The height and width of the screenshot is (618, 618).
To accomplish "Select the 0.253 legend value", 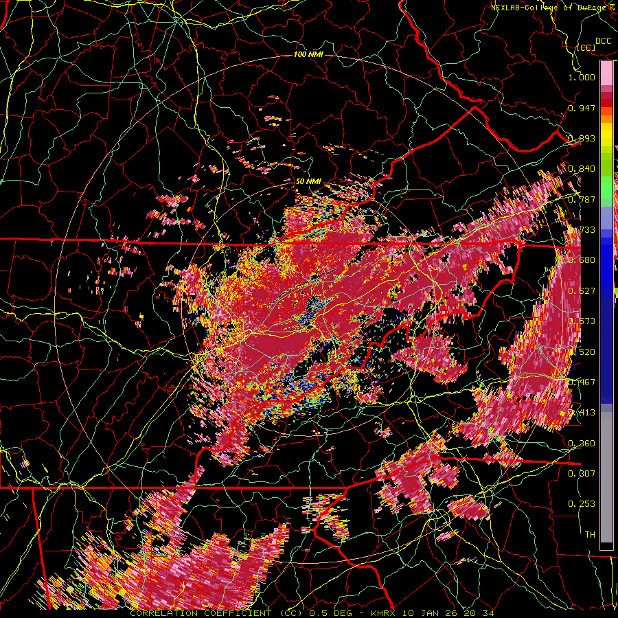I will point(582,504).
